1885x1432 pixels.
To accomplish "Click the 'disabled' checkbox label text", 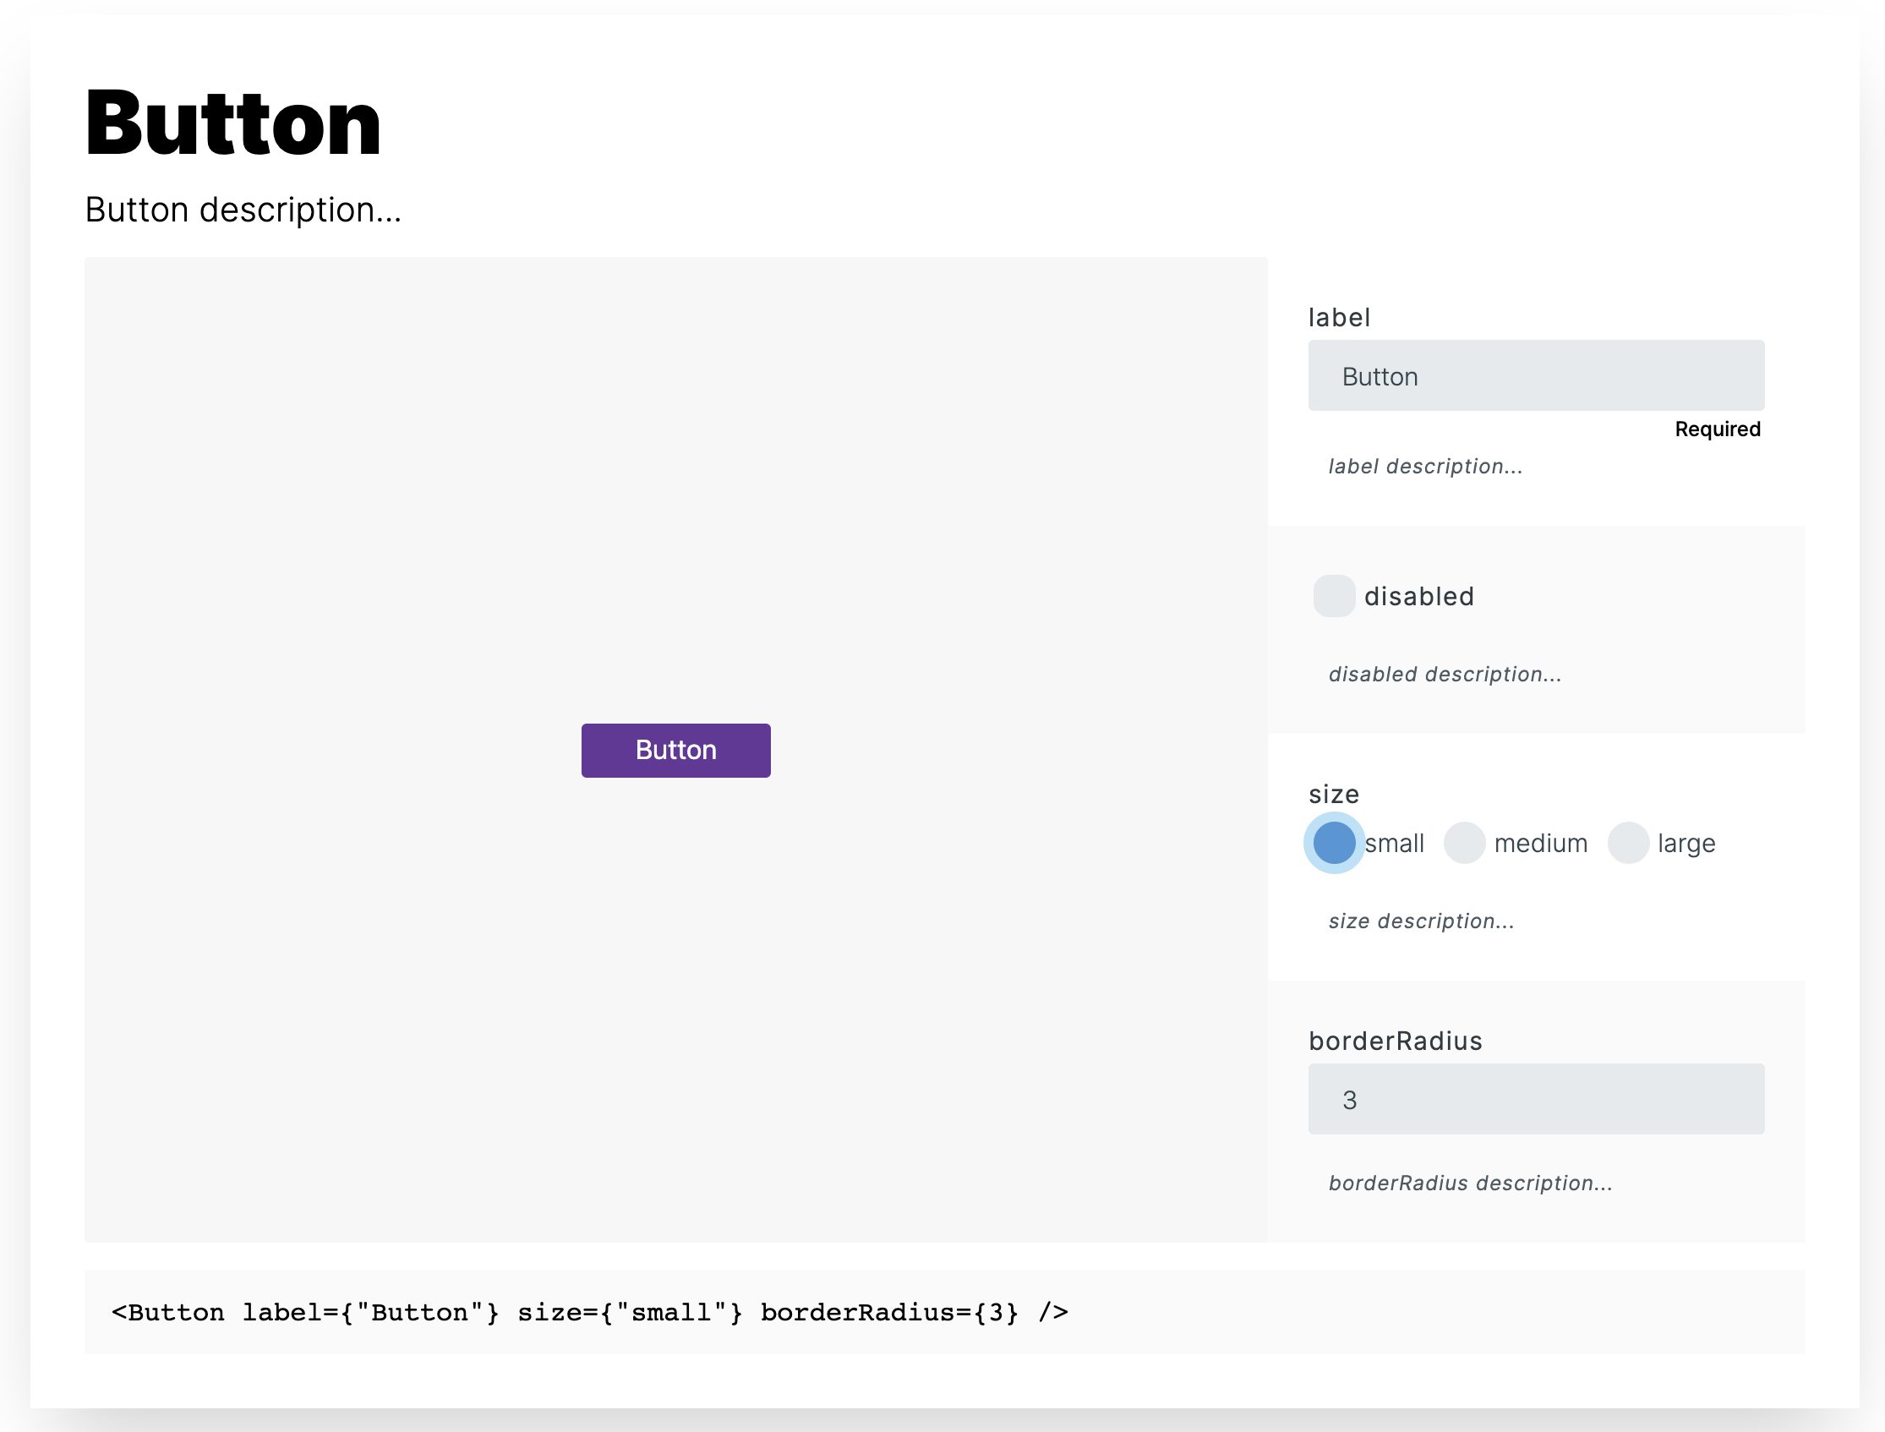I will [1419, 597].
